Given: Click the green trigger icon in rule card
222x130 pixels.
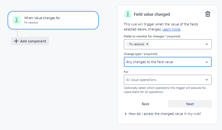Looking at the screenshot, I should pyautogui.click(x=17, y=20).
